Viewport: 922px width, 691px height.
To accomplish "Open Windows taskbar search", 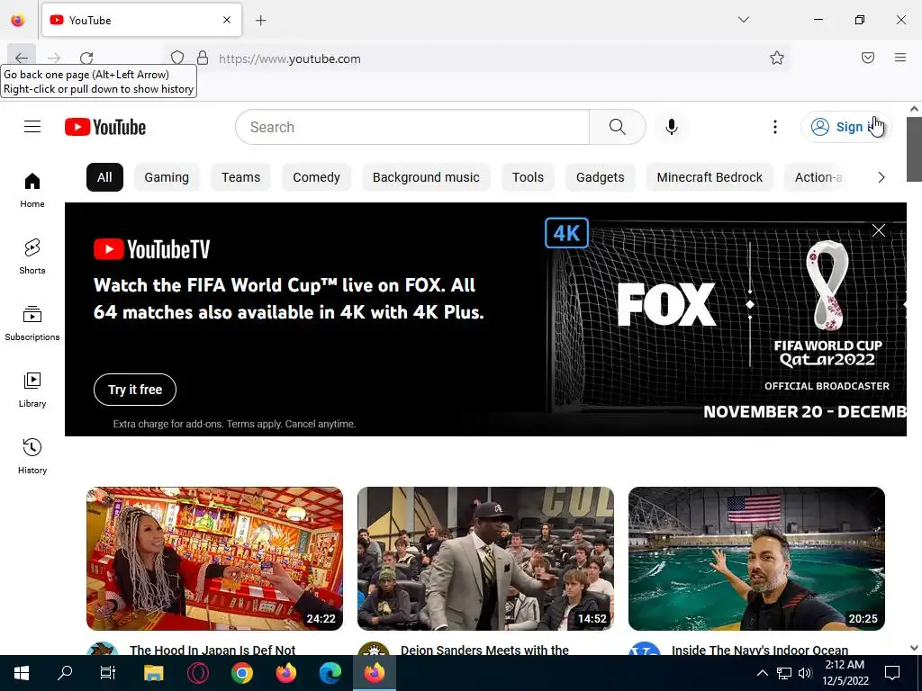I will tap(65, 673).
